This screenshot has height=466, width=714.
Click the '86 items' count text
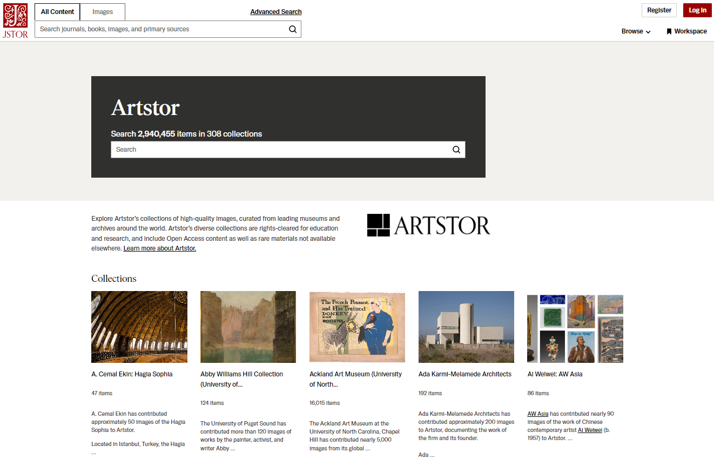[538, 393]
